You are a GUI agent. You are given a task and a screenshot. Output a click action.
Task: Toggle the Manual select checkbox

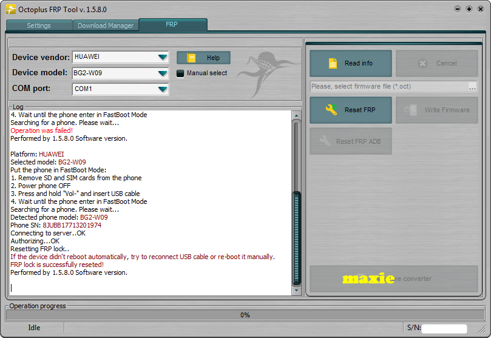tap(180, 73)
